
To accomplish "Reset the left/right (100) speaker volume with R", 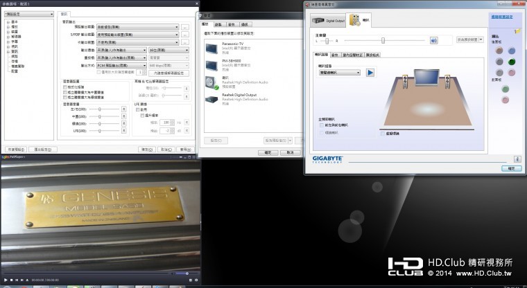I will (123, 109).
